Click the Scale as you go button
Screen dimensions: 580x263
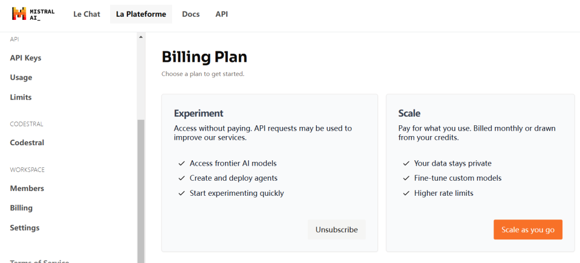pos(528,230)
